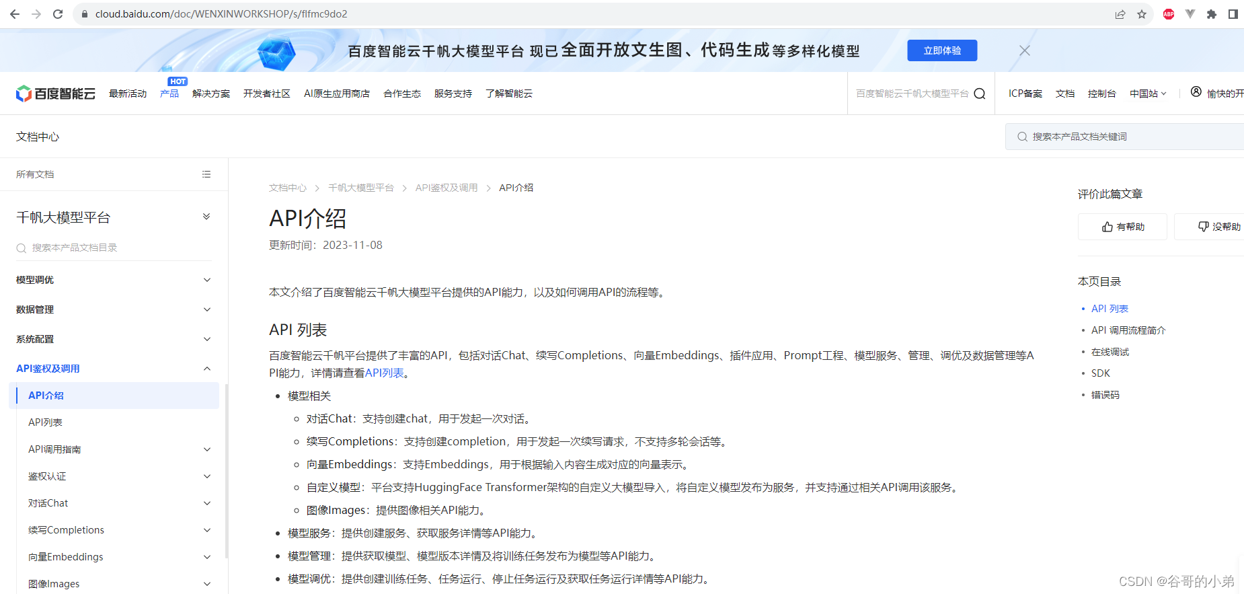The image size is (1244, 594).
Task: Open the AI原生应用商店 menu
Action: click(337, 94)
